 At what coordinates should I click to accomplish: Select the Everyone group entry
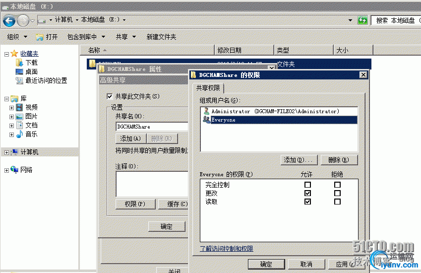(279, 120)
